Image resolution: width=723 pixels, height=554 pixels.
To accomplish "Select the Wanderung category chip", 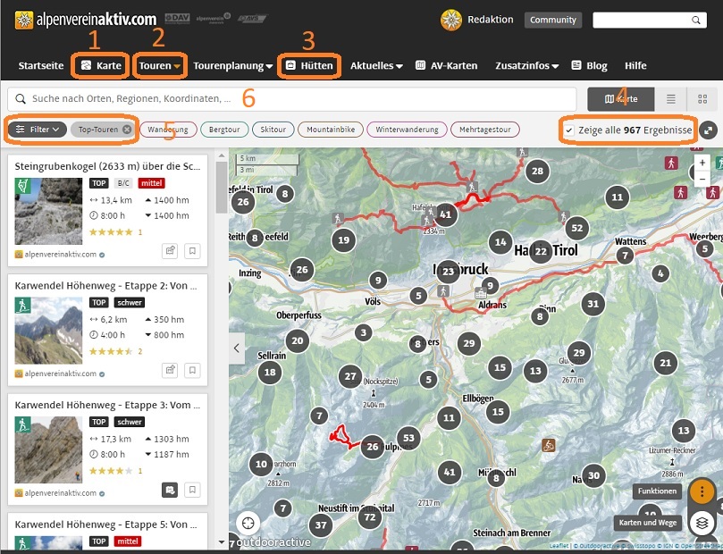I will pyautogui.click(x=168, y=130).
